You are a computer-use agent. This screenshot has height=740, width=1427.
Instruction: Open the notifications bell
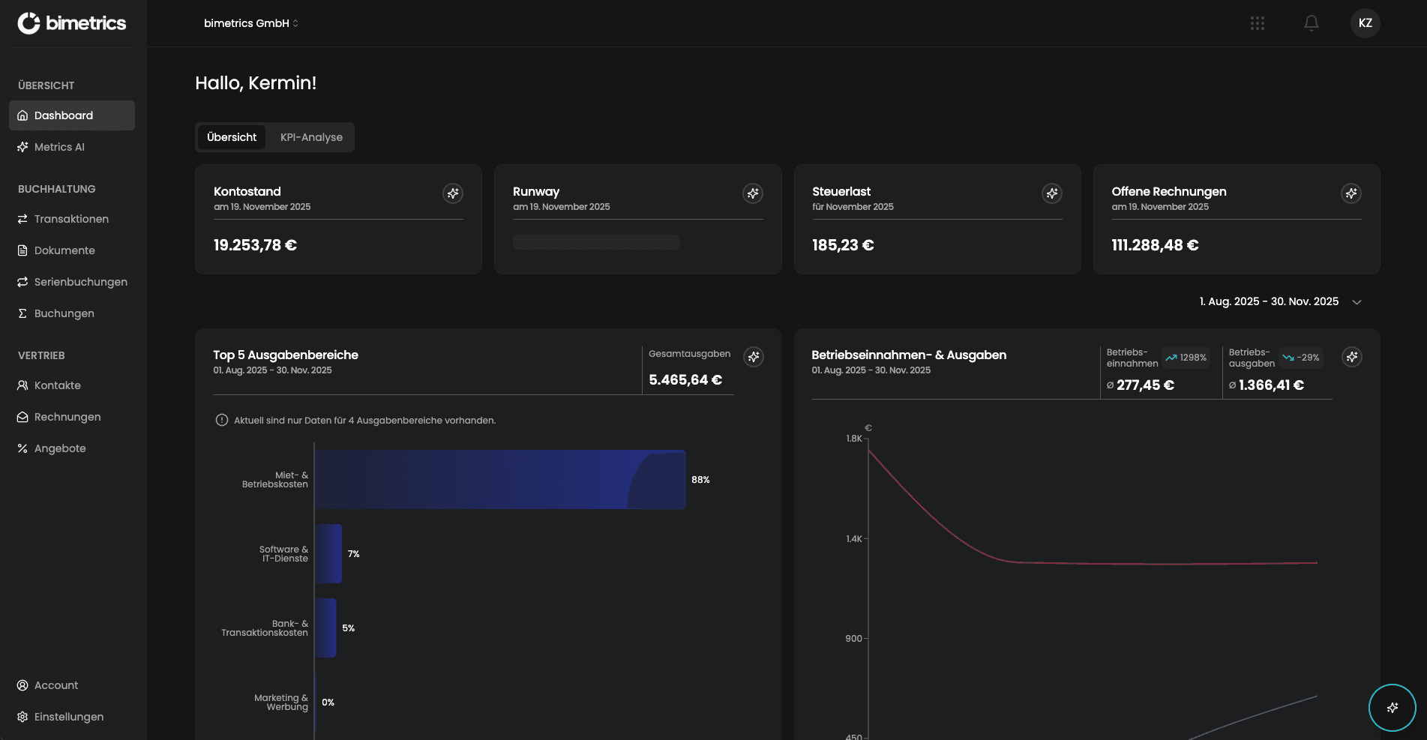[x=1311, y=23]
